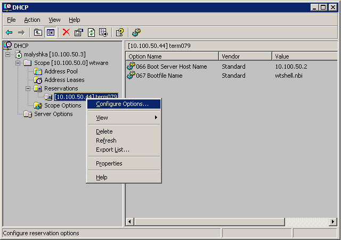Select the Server Options tree item
This screenshot has width=341, height=240.
[53, 114]
